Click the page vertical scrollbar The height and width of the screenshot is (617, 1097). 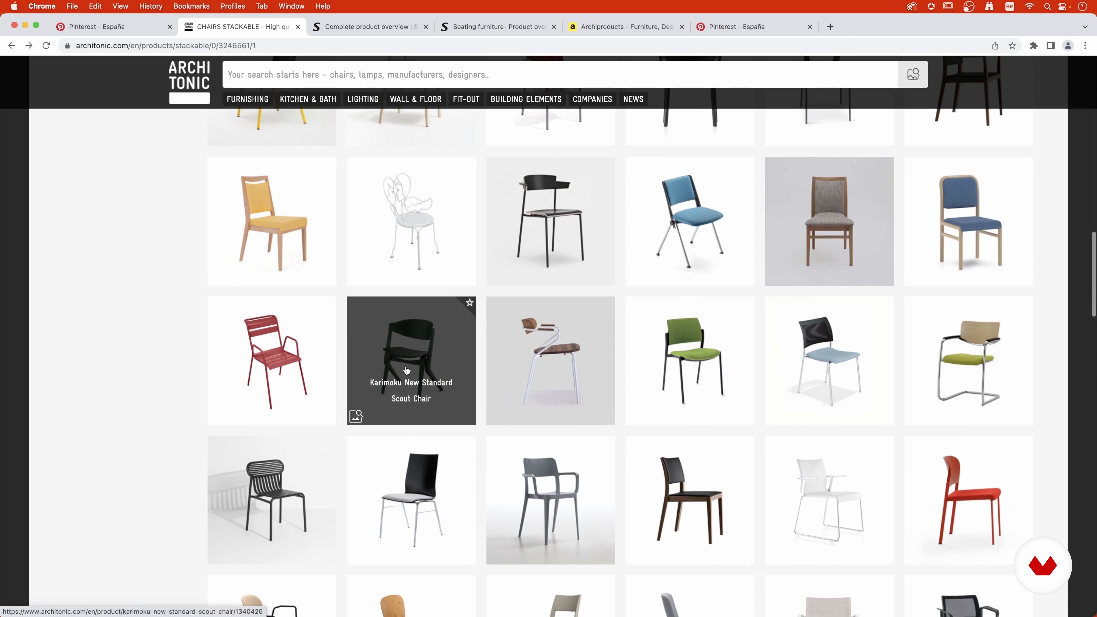(1093, 275)
